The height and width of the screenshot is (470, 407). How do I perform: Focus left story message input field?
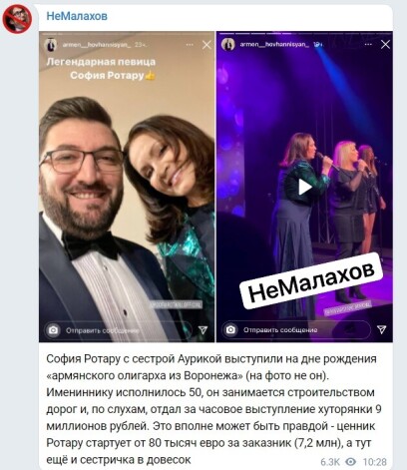click(x=119, y=330)
